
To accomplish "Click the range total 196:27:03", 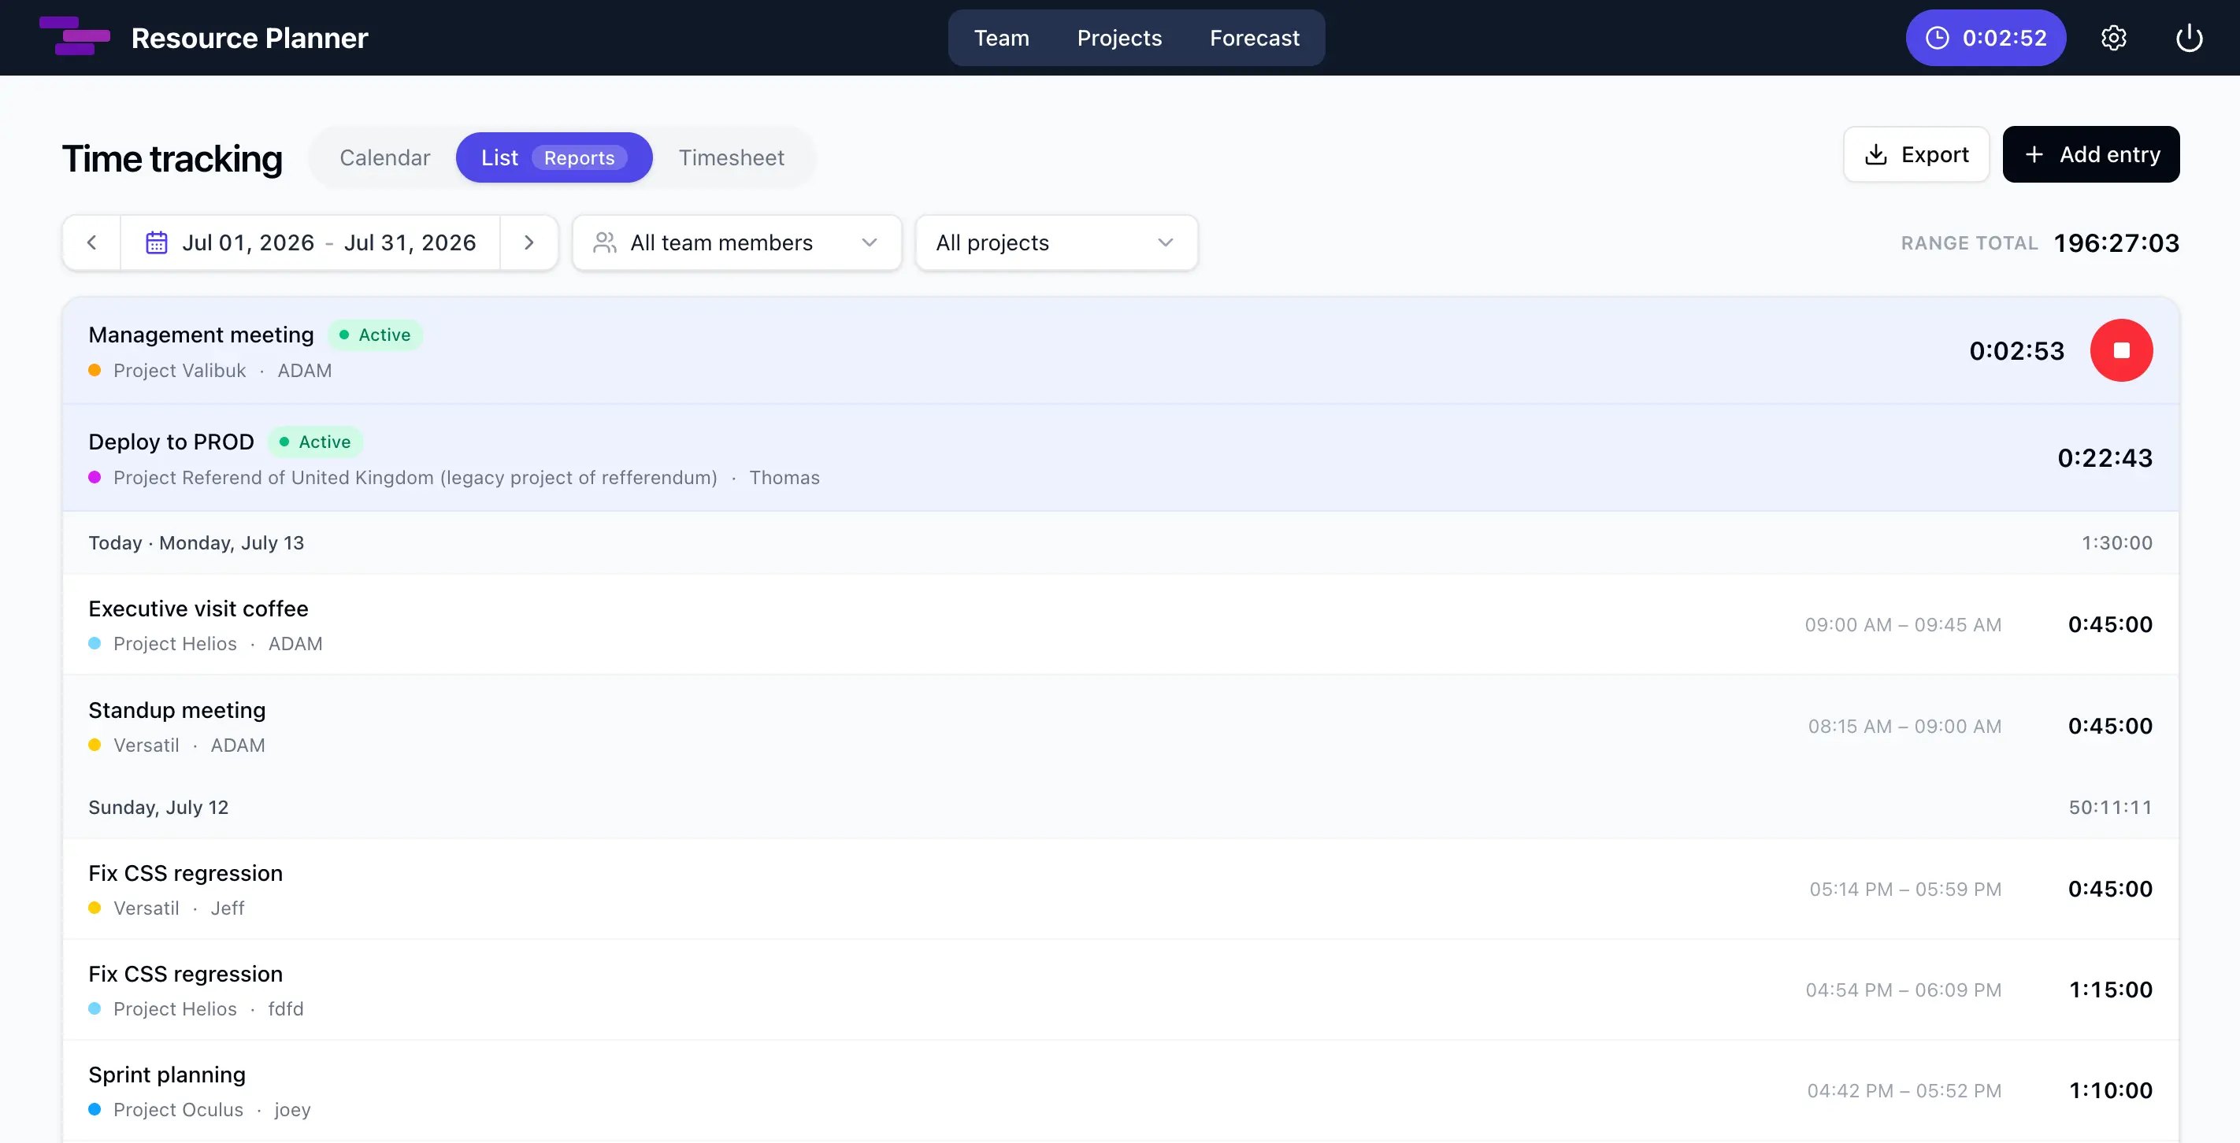I will click(2116, 242).
